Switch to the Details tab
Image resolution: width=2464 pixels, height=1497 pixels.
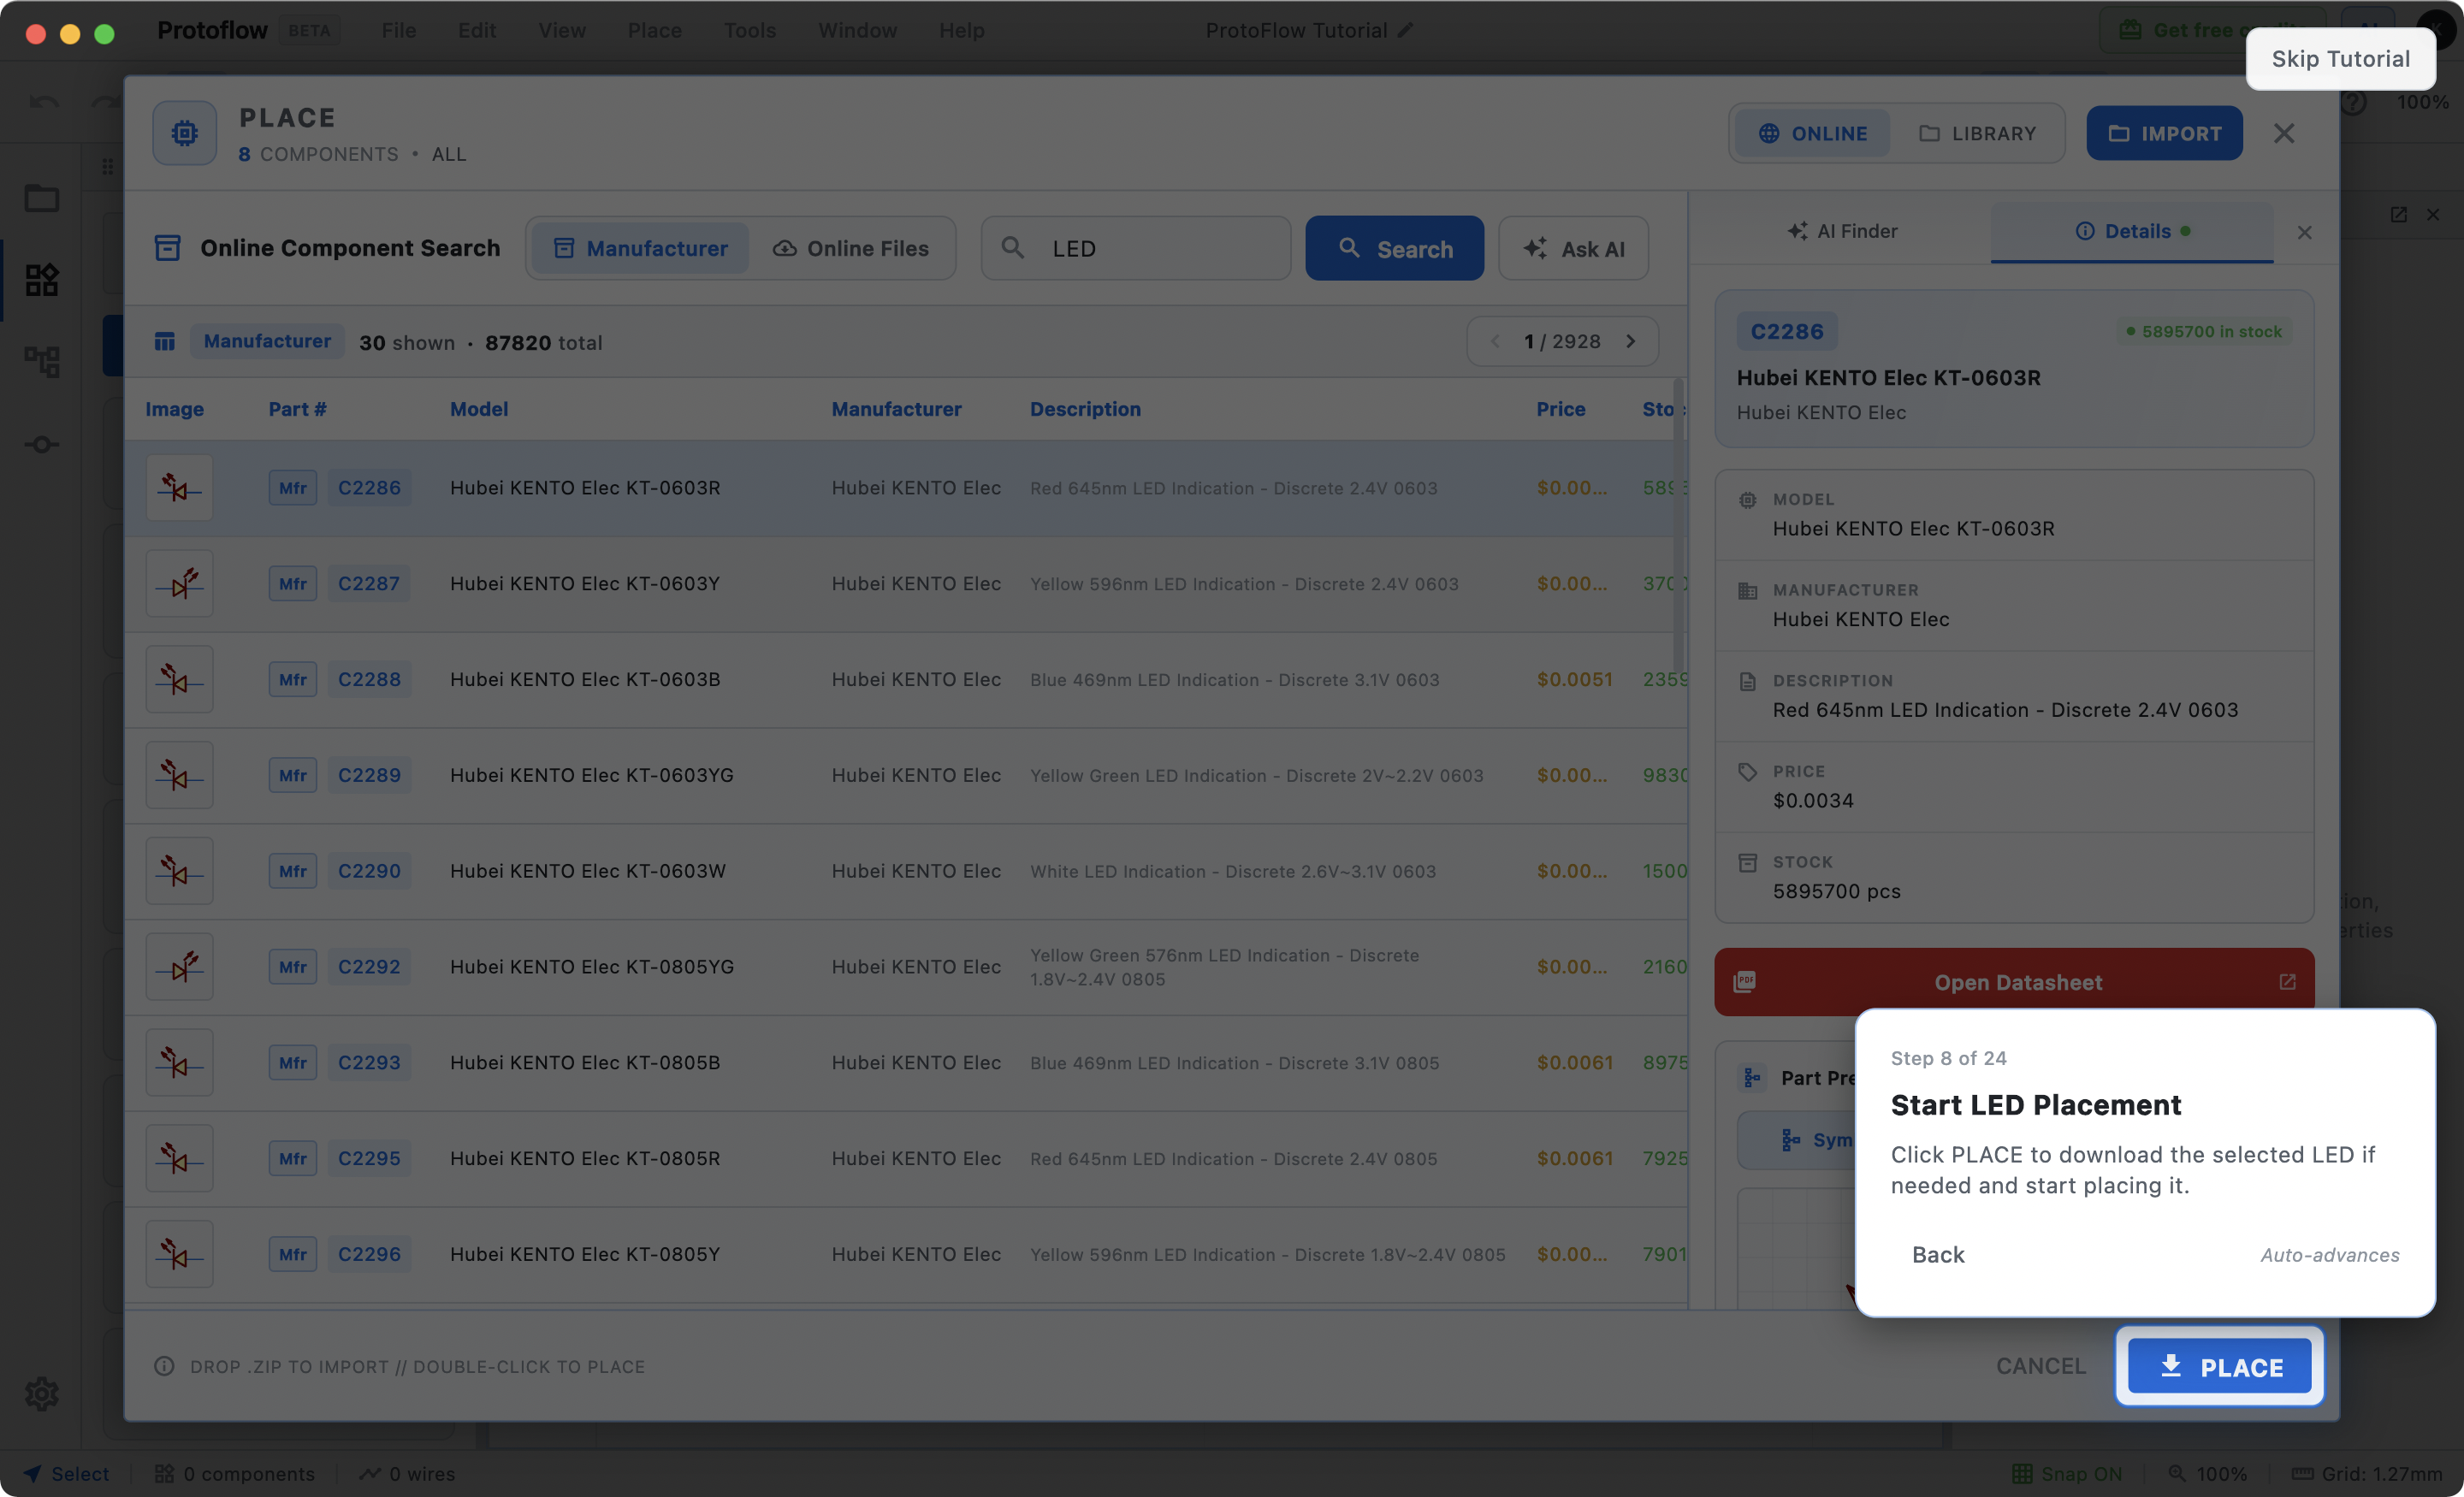pyautogui.click(x=2132, y=231)
